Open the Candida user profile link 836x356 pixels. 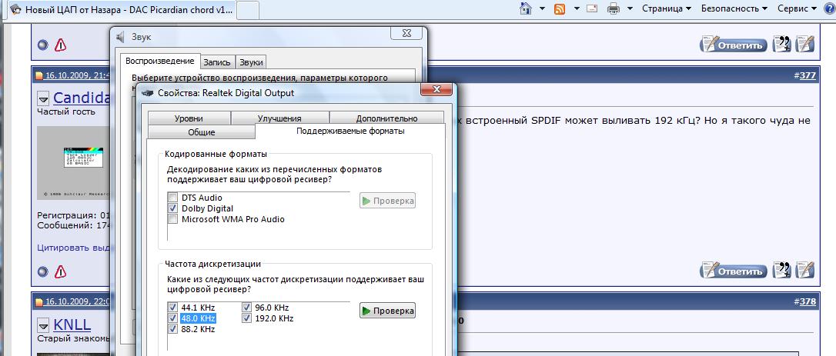[x=82, y=98]
